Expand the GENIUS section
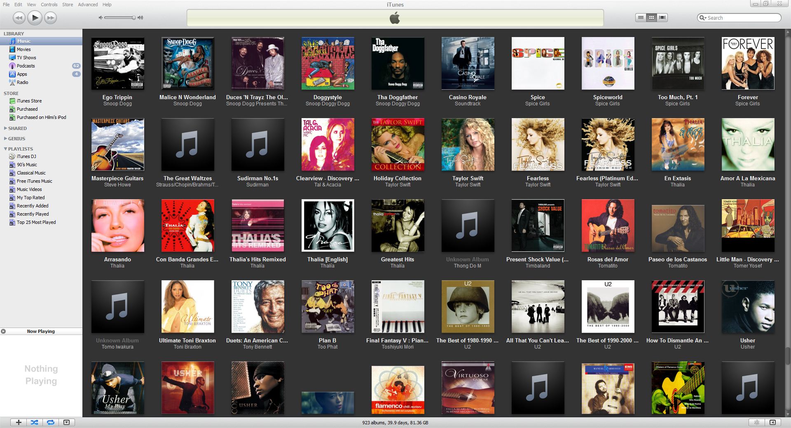 [x=5, y=139]
